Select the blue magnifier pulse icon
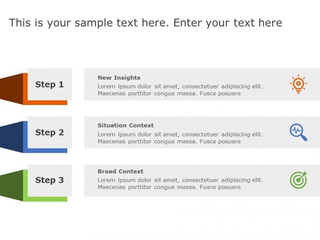This screenshot has width=320, height=240. coord(298,132)
